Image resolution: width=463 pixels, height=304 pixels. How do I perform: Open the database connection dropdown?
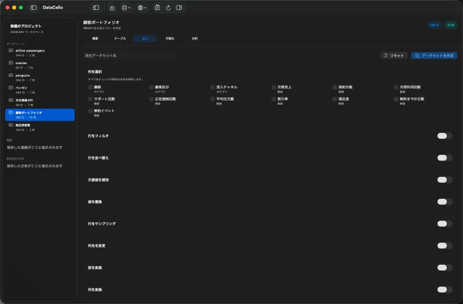coord(126,8)
